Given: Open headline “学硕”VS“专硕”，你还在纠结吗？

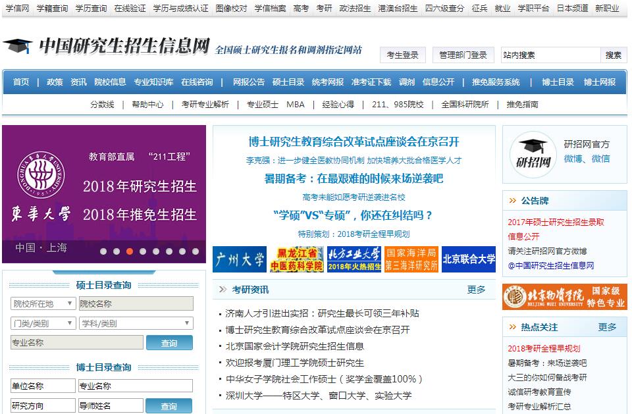Looking at the screenshot, I should click(x=353, y=215).
